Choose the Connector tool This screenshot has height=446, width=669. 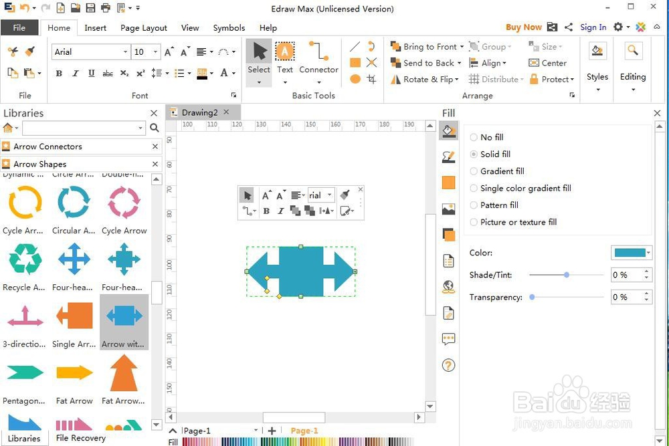318,62
